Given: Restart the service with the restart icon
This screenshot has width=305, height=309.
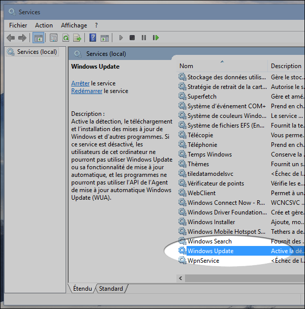Looking at the screenshot, I should pyautogui.click(x=156, y=38).
